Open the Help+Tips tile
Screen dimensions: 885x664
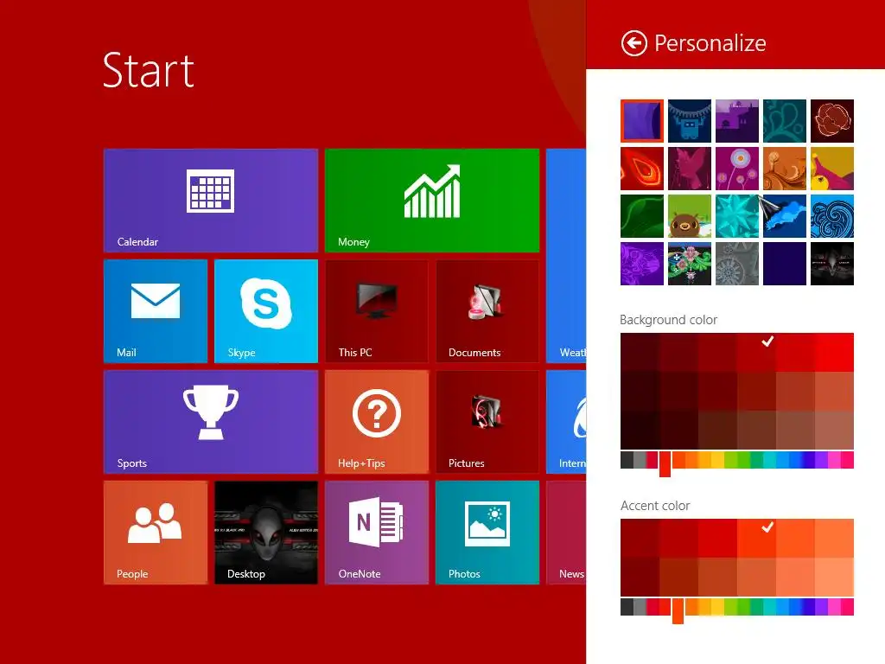(x=377, y=422)
